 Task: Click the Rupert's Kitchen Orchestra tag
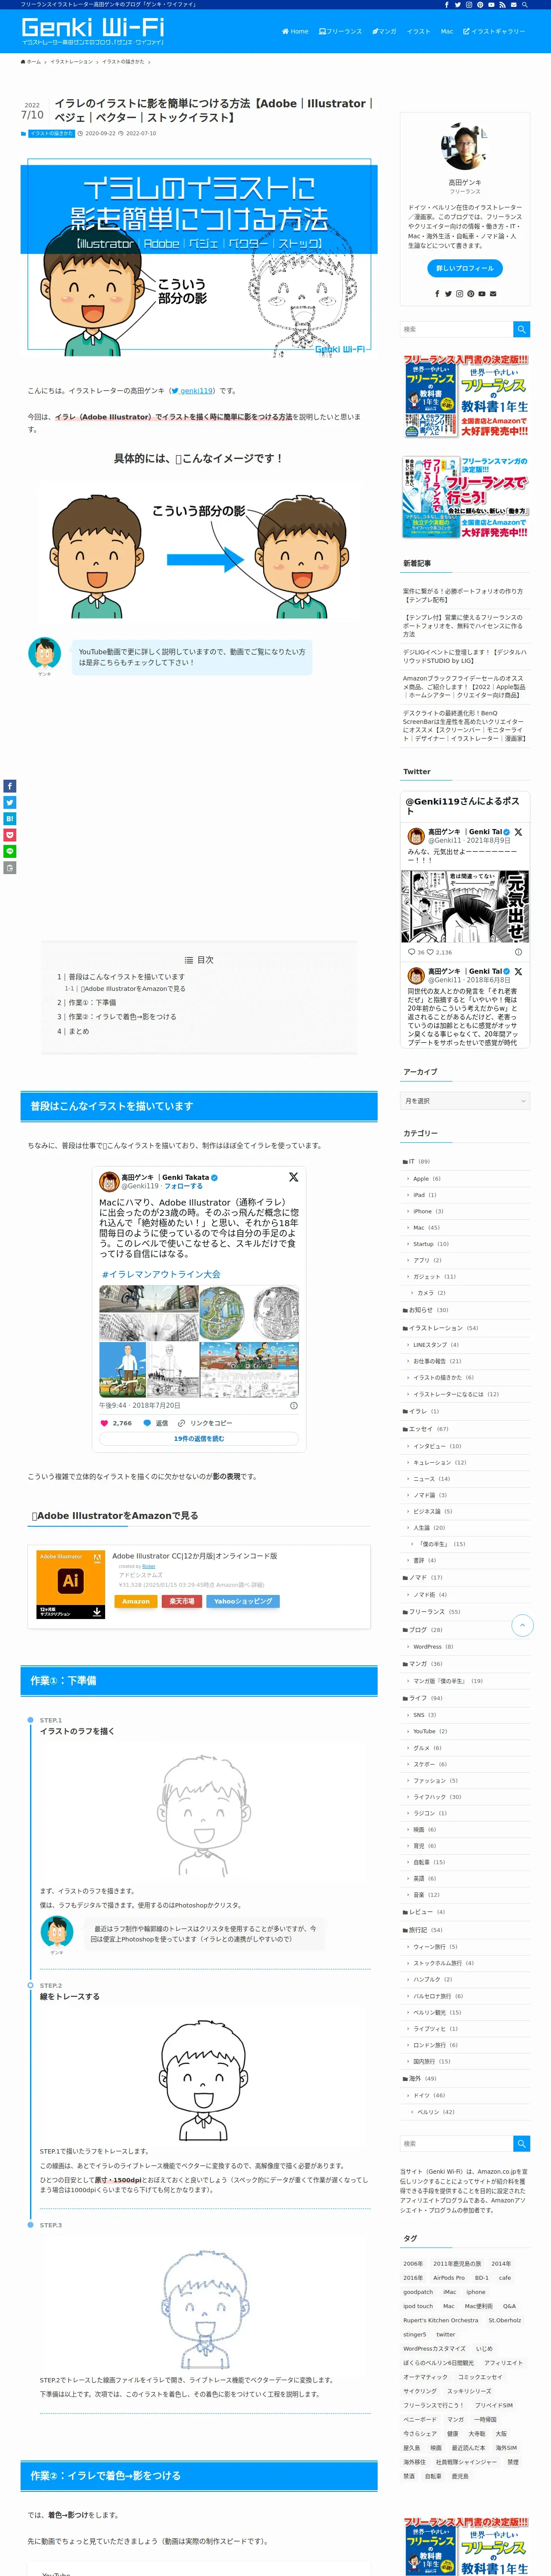point(441,2320)
